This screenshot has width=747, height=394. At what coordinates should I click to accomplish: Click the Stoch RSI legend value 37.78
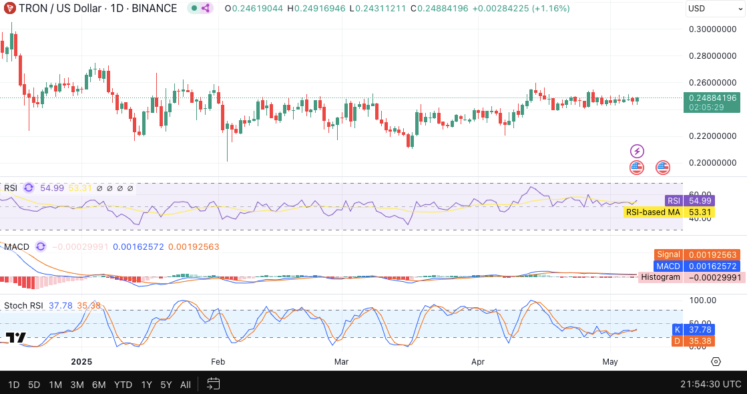click(61, 305)
